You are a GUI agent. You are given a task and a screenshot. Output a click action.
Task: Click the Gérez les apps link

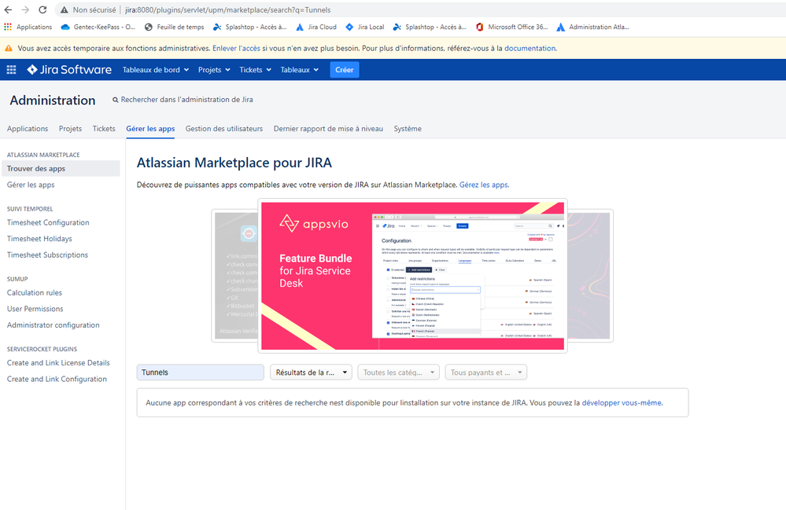(x=483, y=185)
